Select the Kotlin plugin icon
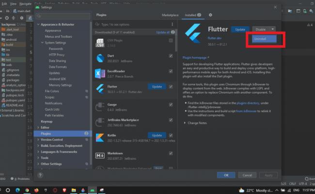This screenshot has width=315, height=194. tap(100, 138)
